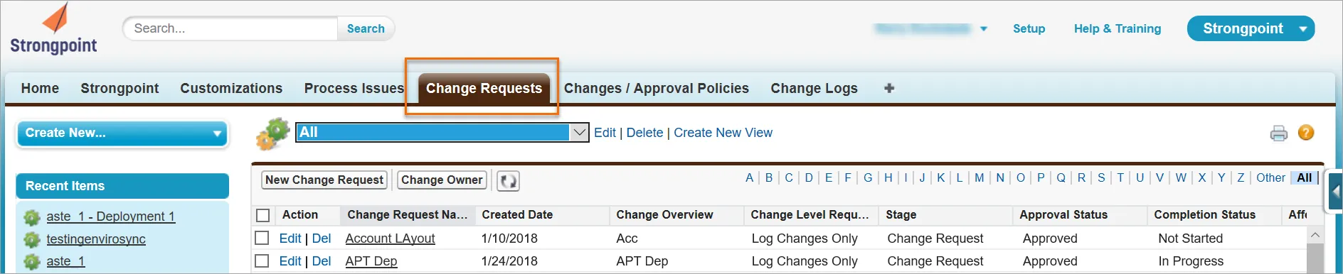Filter list by letter Z
1343x274 pixels.
1240,177
